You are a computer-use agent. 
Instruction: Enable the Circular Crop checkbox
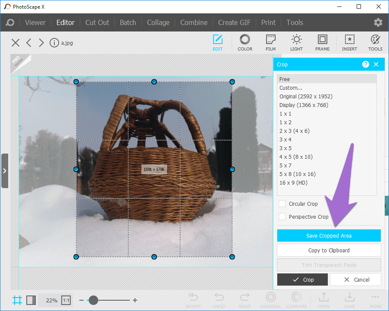click(x=282, y=204)
